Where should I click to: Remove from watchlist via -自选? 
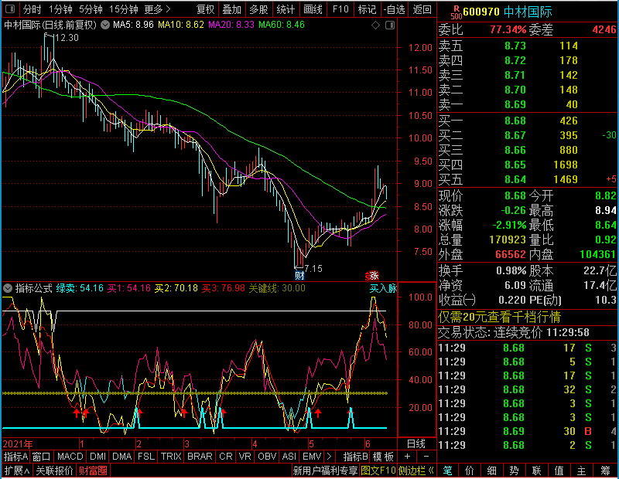click(x=395, y=9)
